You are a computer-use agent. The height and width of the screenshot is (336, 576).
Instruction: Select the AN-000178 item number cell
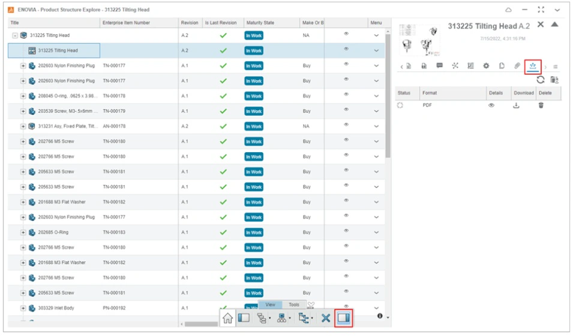[139, 126]
